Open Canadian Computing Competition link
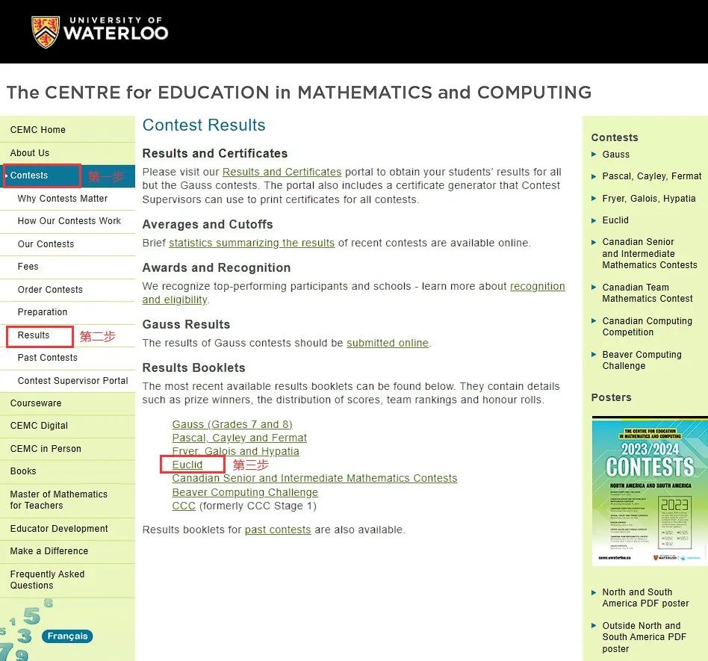Viewport: 708px width, 661px height. (x=647, y=326)
